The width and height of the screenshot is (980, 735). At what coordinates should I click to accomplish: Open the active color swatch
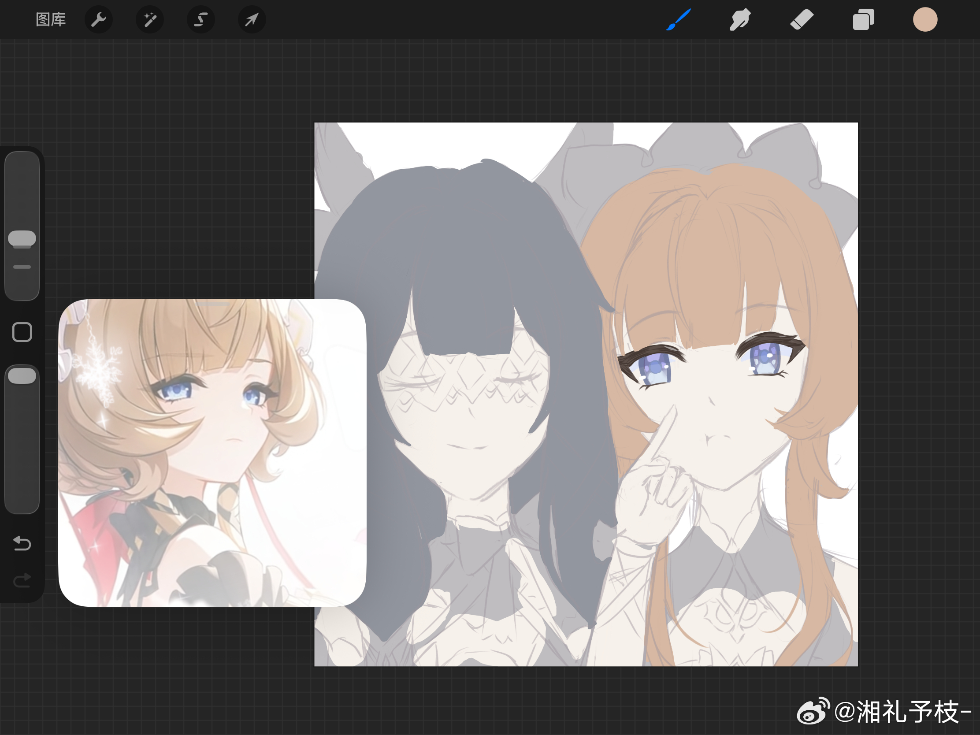(x=925, y=19)
